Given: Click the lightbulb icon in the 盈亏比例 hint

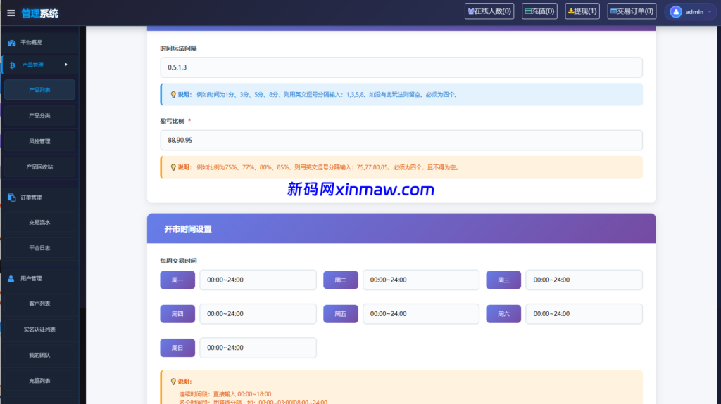Looking at the screenshot, I should [x=173, y=167].
